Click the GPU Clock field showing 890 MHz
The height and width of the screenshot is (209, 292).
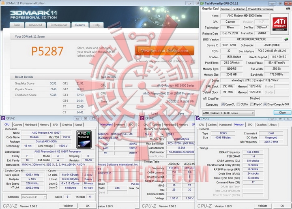[x=228, y=86]
